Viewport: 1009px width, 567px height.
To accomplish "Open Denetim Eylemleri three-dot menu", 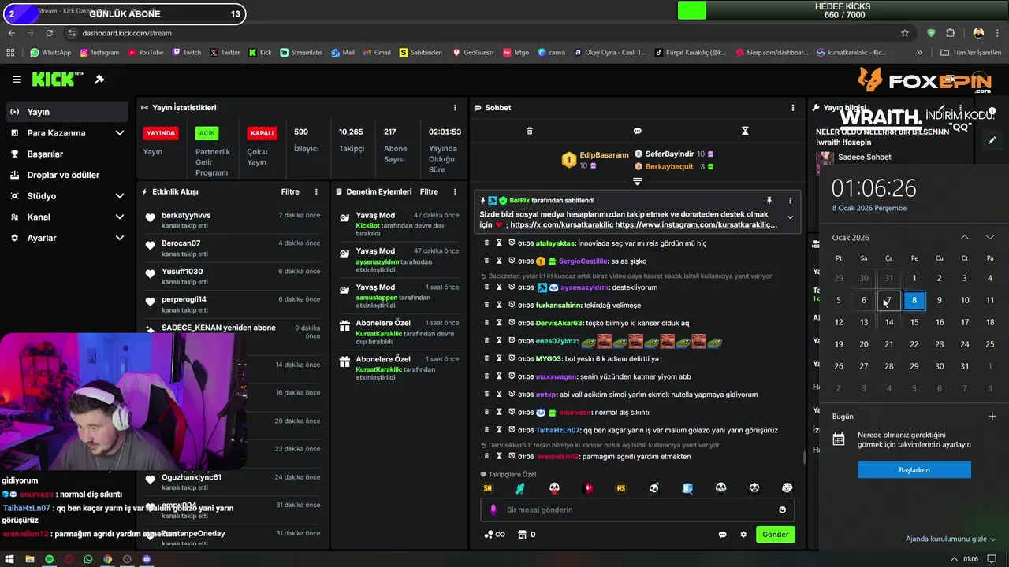I will 455,191.
